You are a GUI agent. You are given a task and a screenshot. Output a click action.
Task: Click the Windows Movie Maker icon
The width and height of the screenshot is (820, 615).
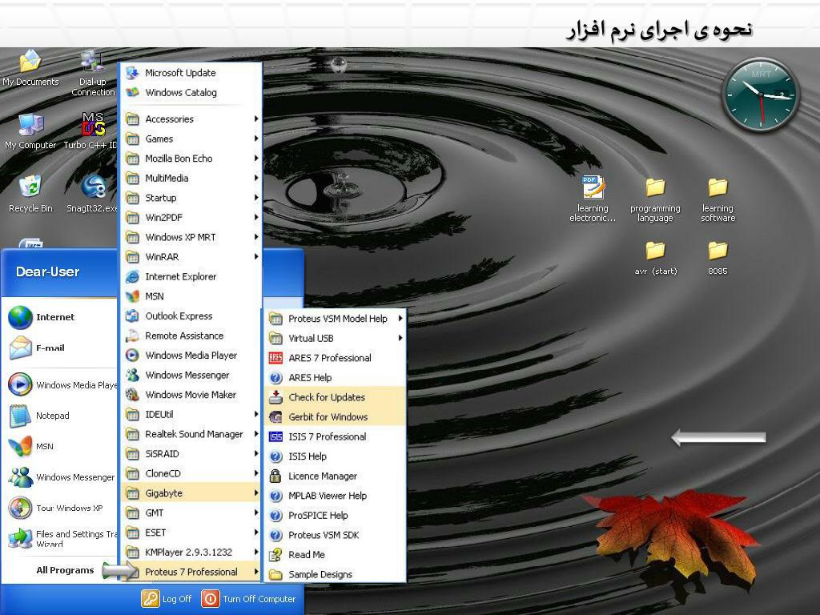point(133,395)
